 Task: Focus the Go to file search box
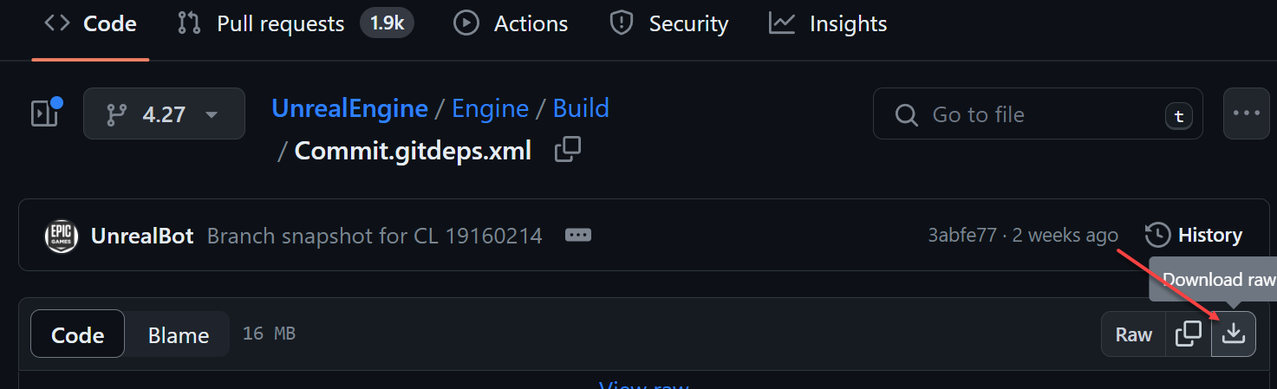(1038, 113)
